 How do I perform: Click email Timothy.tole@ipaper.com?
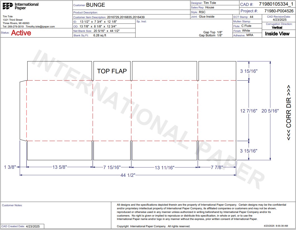point(40,27)
